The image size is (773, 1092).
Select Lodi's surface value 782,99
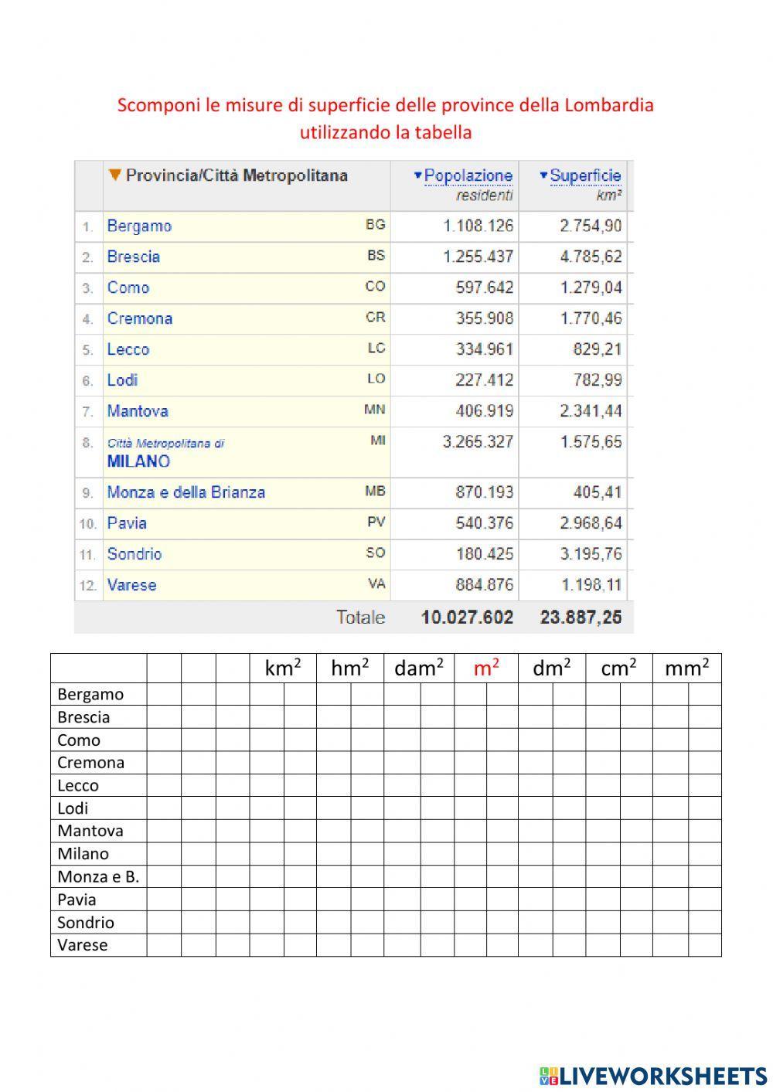click(598, 380)
